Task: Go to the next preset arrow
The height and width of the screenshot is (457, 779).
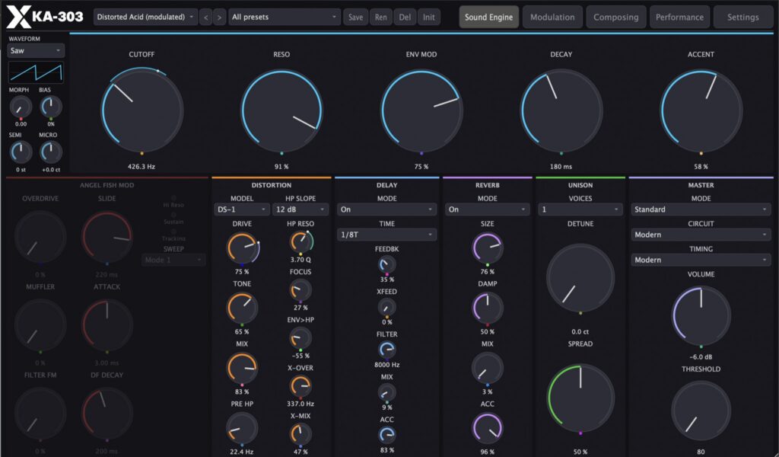Action: (x=219, y=17)
